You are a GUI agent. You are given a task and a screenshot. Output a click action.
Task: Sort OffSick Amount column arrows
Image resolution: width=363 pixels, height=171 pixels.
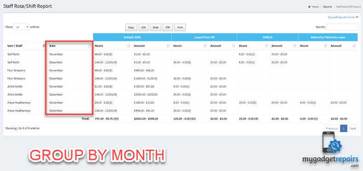[x=295, y=46]
